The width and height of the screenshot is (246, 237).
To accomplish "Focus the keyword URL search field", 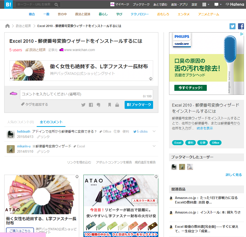I will coord(38,5).
